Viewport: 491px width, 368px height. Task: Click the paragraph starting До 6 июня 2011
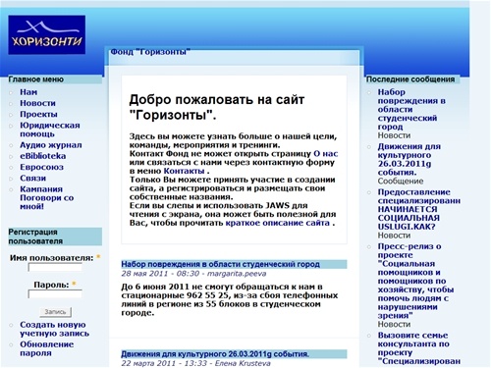click(230, 300)
